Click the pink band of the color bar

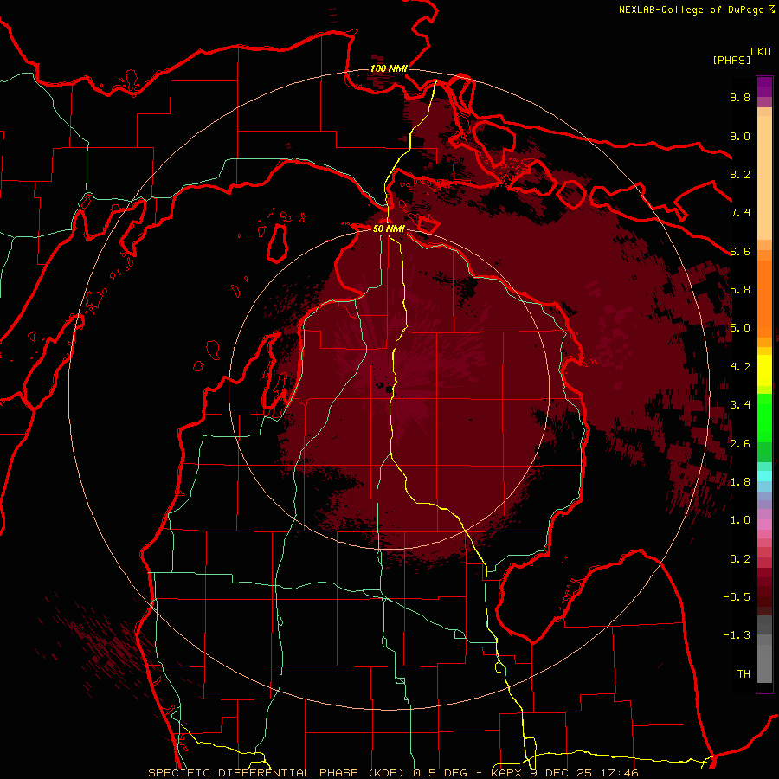[x=764, y=525]
